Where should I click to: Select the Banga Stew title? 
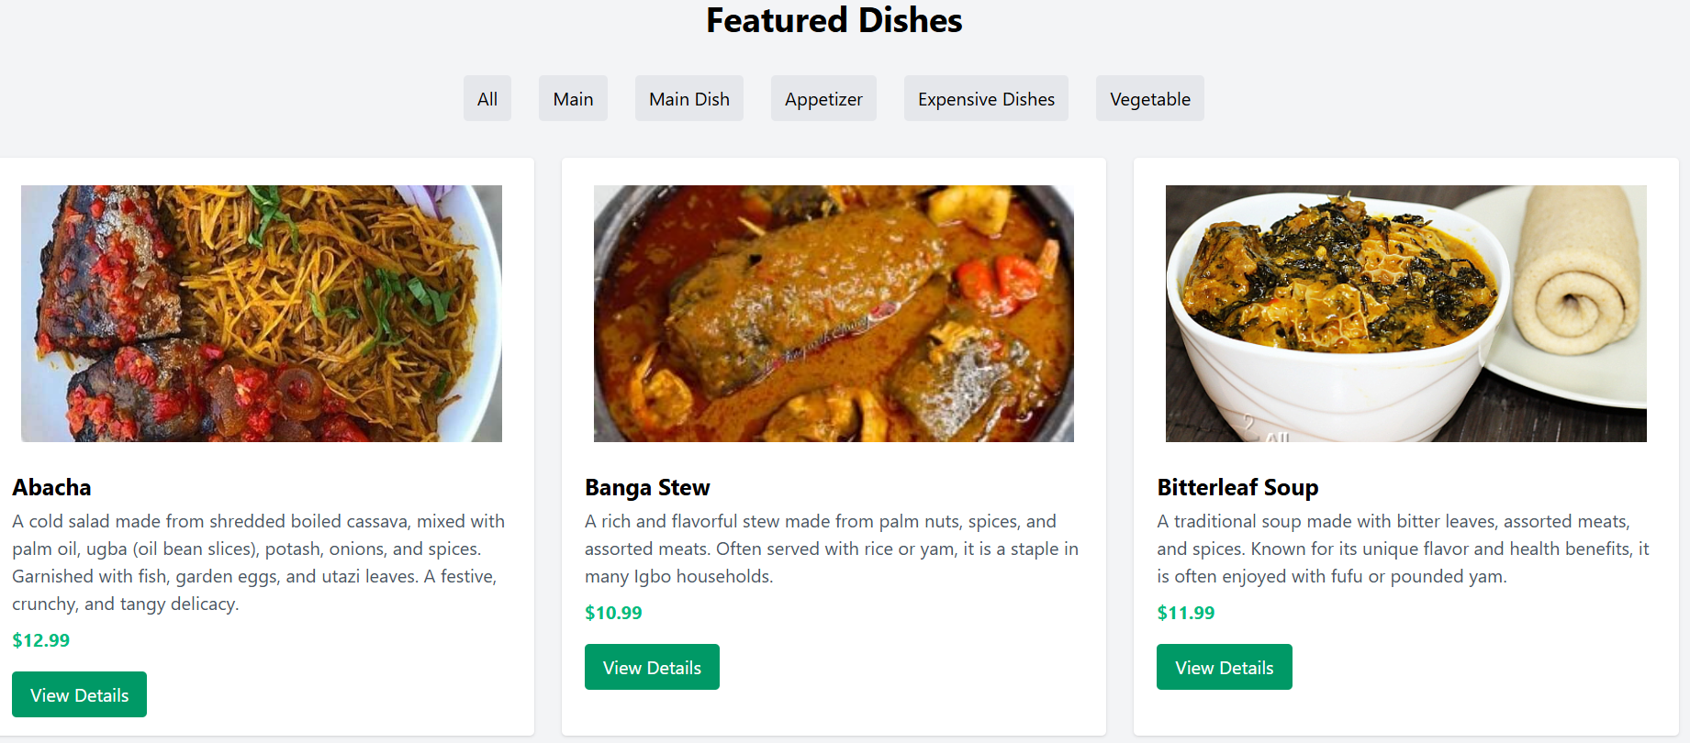coord(647,487)
